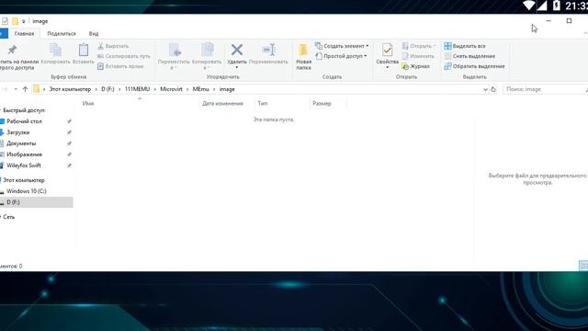Screen dimensions: 588x331
Task: Click the Copy (Копировать) ribbon icon
Action: click(x=55, y=51)
